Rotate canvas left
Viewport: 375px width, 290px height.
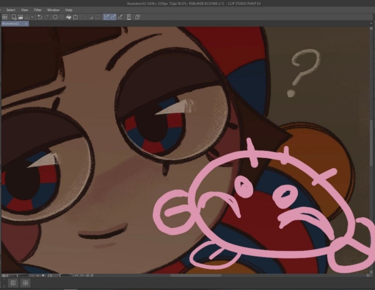(x=76, y=276)
